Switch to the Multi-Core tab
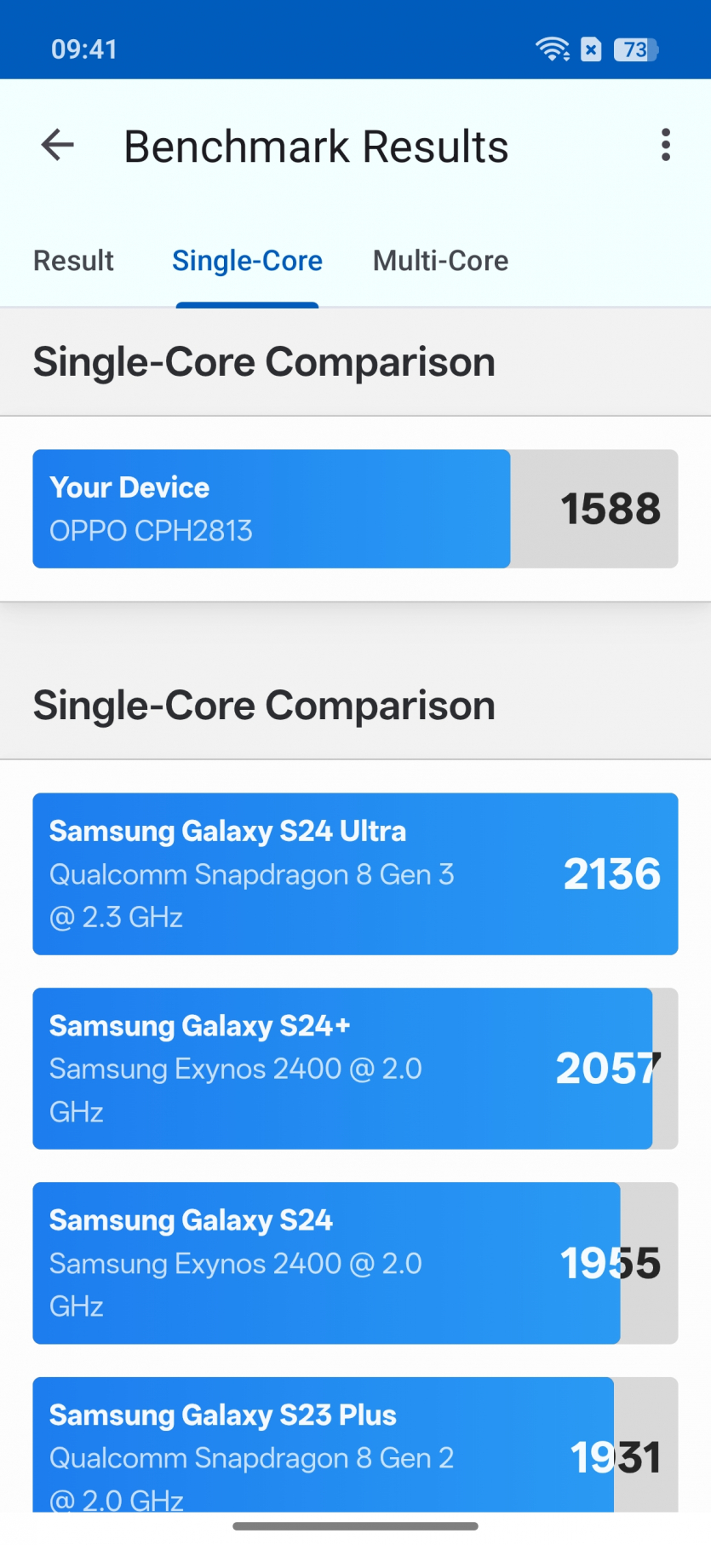This screenshot has width=711, height=1545. pyautogui.click(x=440, y=261)
